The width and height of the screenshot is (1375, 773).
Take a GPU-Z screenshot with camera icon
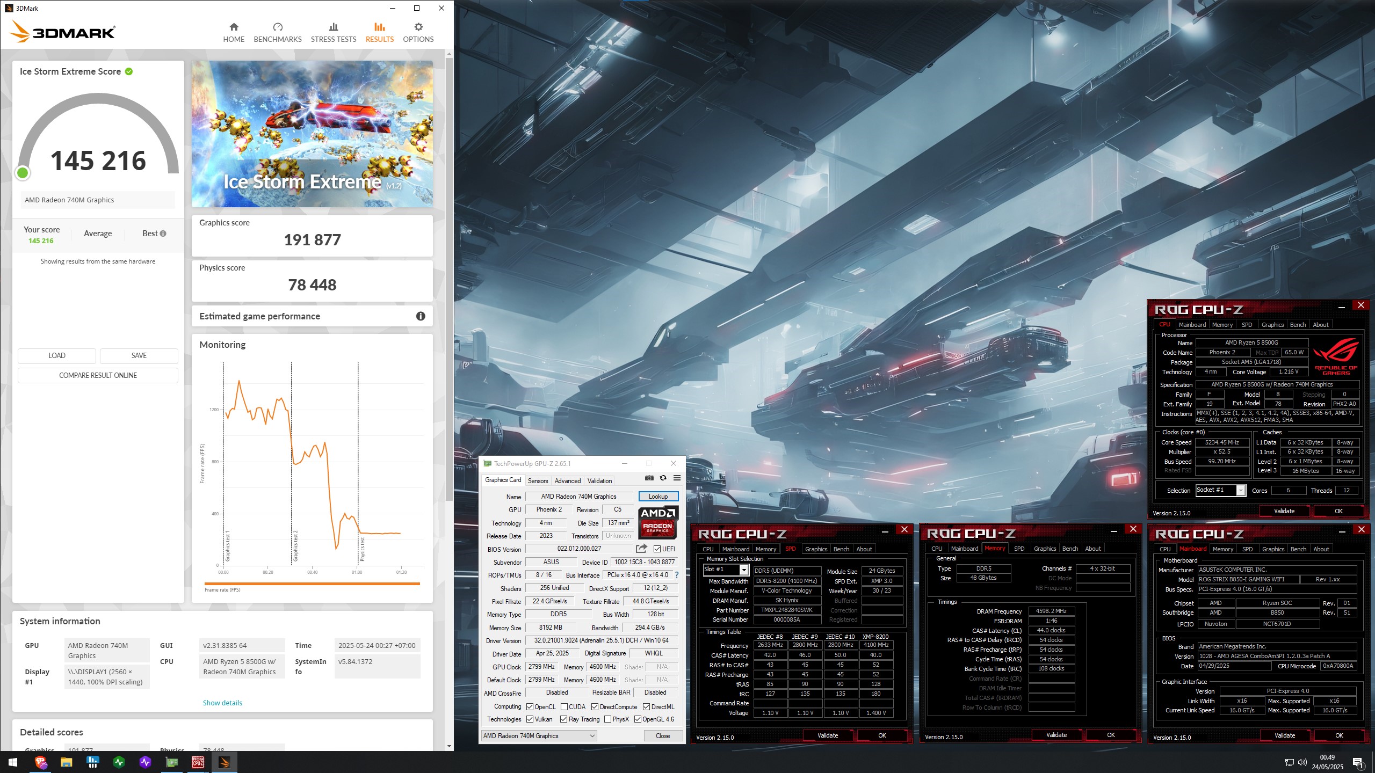point(649,478)
